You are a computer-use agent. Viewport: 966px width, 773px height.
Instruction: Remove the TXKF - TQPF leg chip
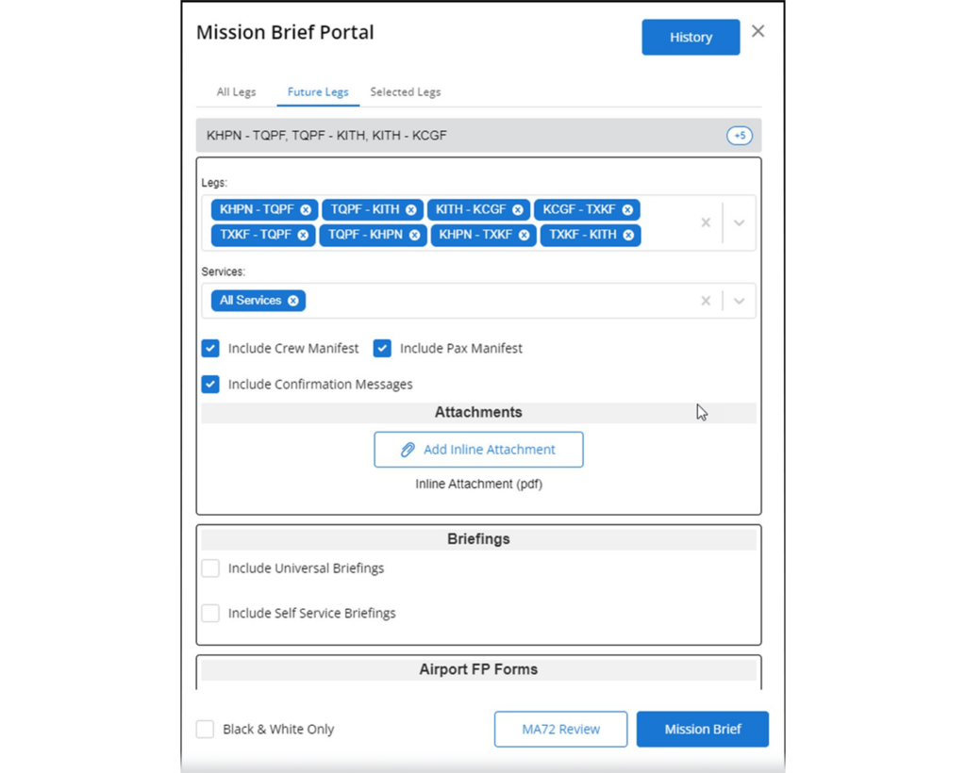pos(303,235)
